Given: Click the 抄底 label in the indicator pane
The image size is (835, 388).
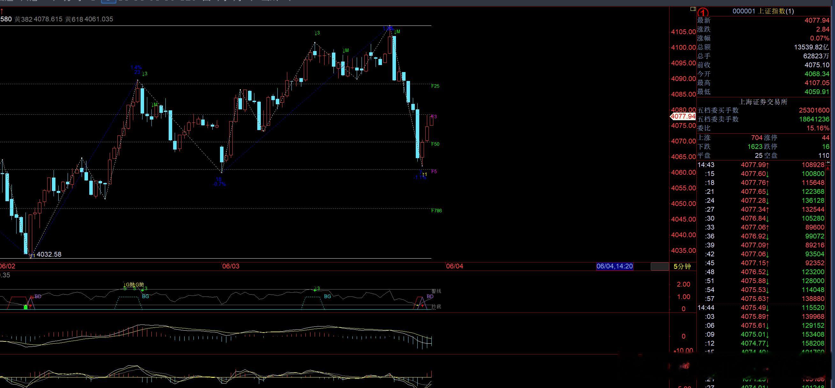Looking at the screenshot, I should (436, 306).
